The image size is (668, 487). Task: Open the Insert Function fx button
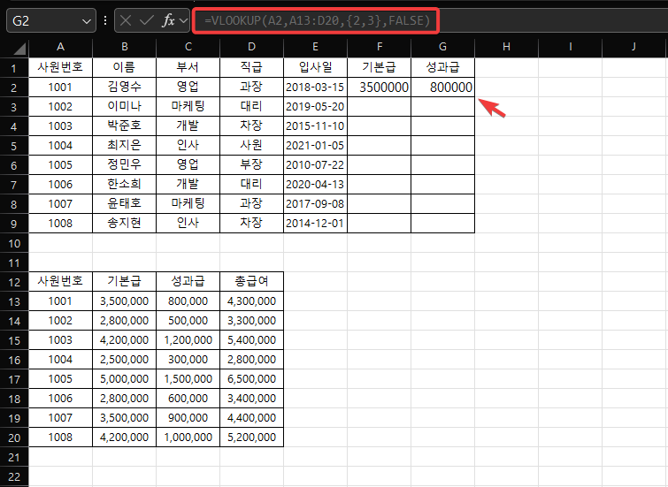168,20
